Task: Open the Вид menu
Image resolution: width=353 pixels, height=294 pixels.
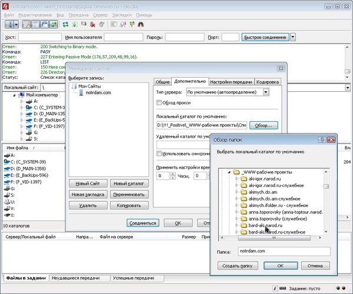Action: pyautogui.click(x=60, y=15)
